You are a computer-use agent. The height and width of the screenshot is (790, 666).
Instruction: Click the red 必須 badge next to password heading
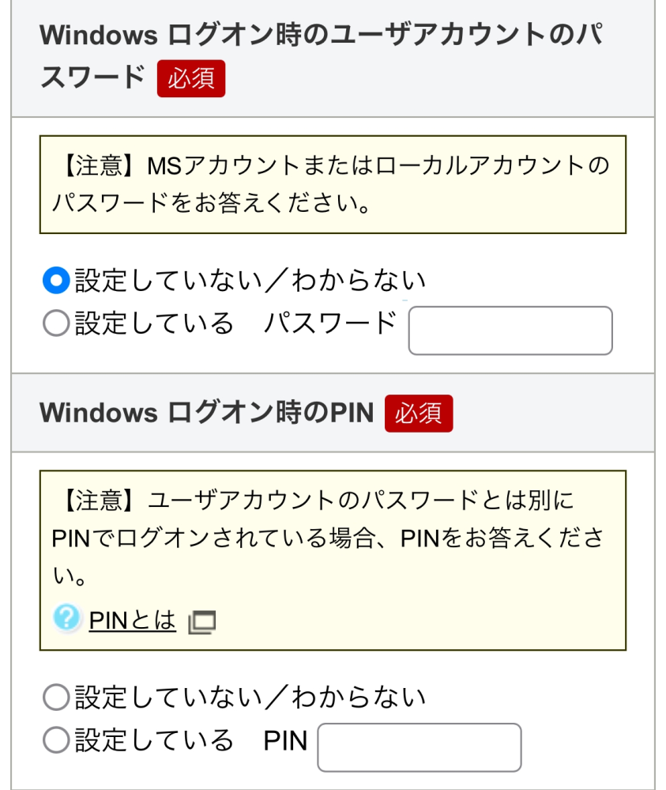tap(190, 78)
